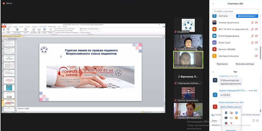Click camera icon next to Евгения ЧЕБАЕВА

(x=256, y=49)
